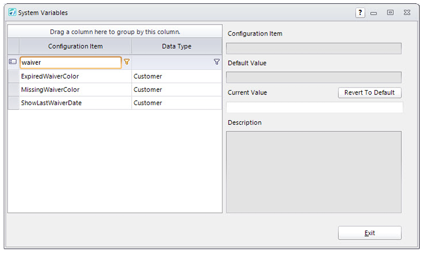Select the ShowLastWaiverDate row
The image size is (423, 254).
pyautogui.click(x=115, y=102)
